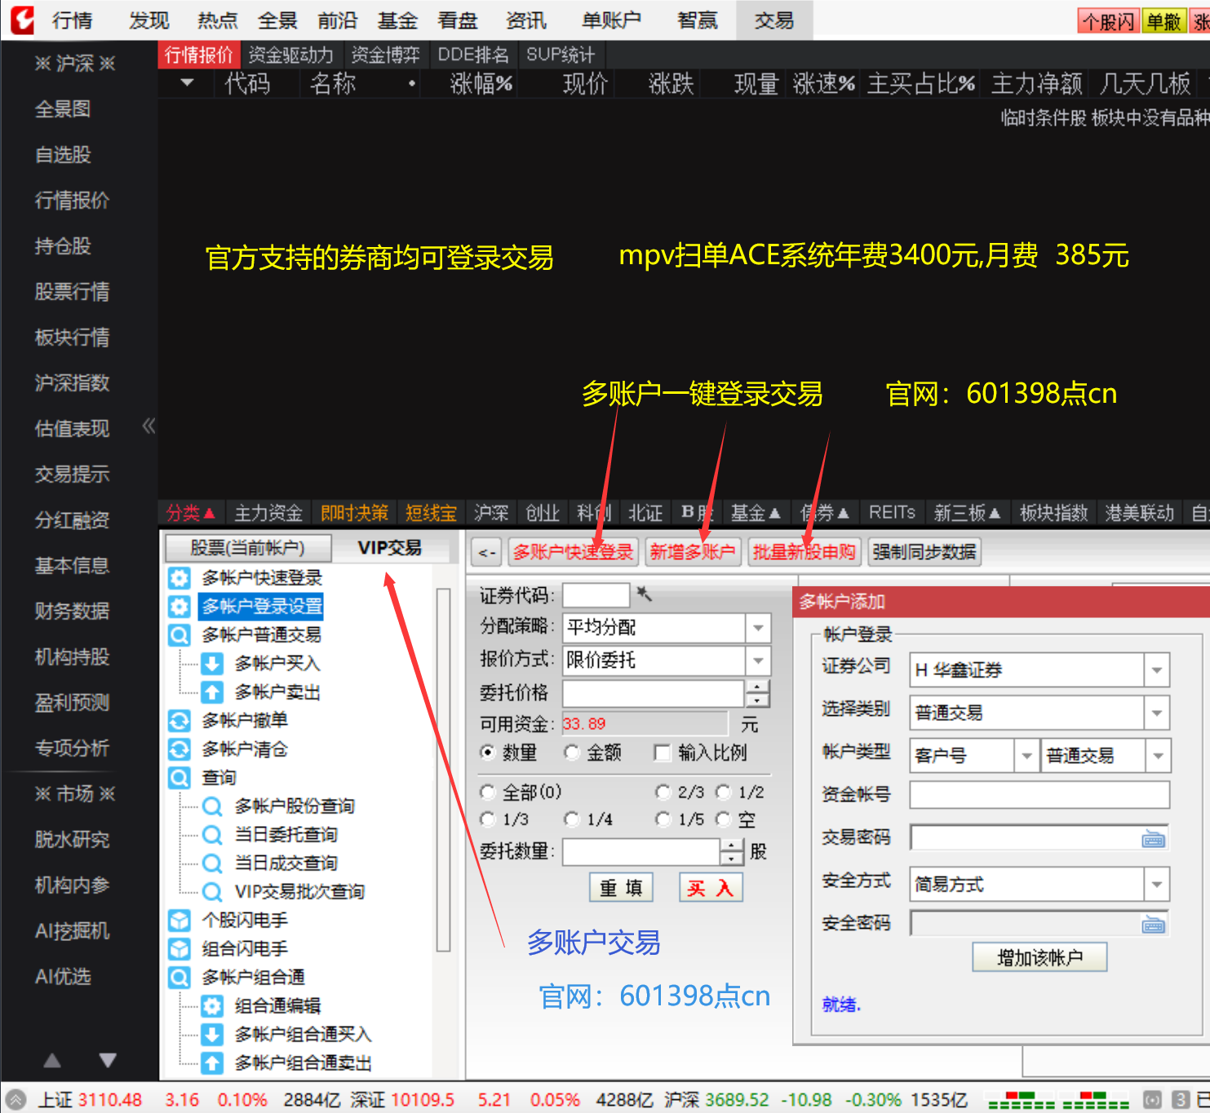Click the 委托数量 stepper arrows
Viewport: 1210px width, 1113px height.
click(732, 852)
